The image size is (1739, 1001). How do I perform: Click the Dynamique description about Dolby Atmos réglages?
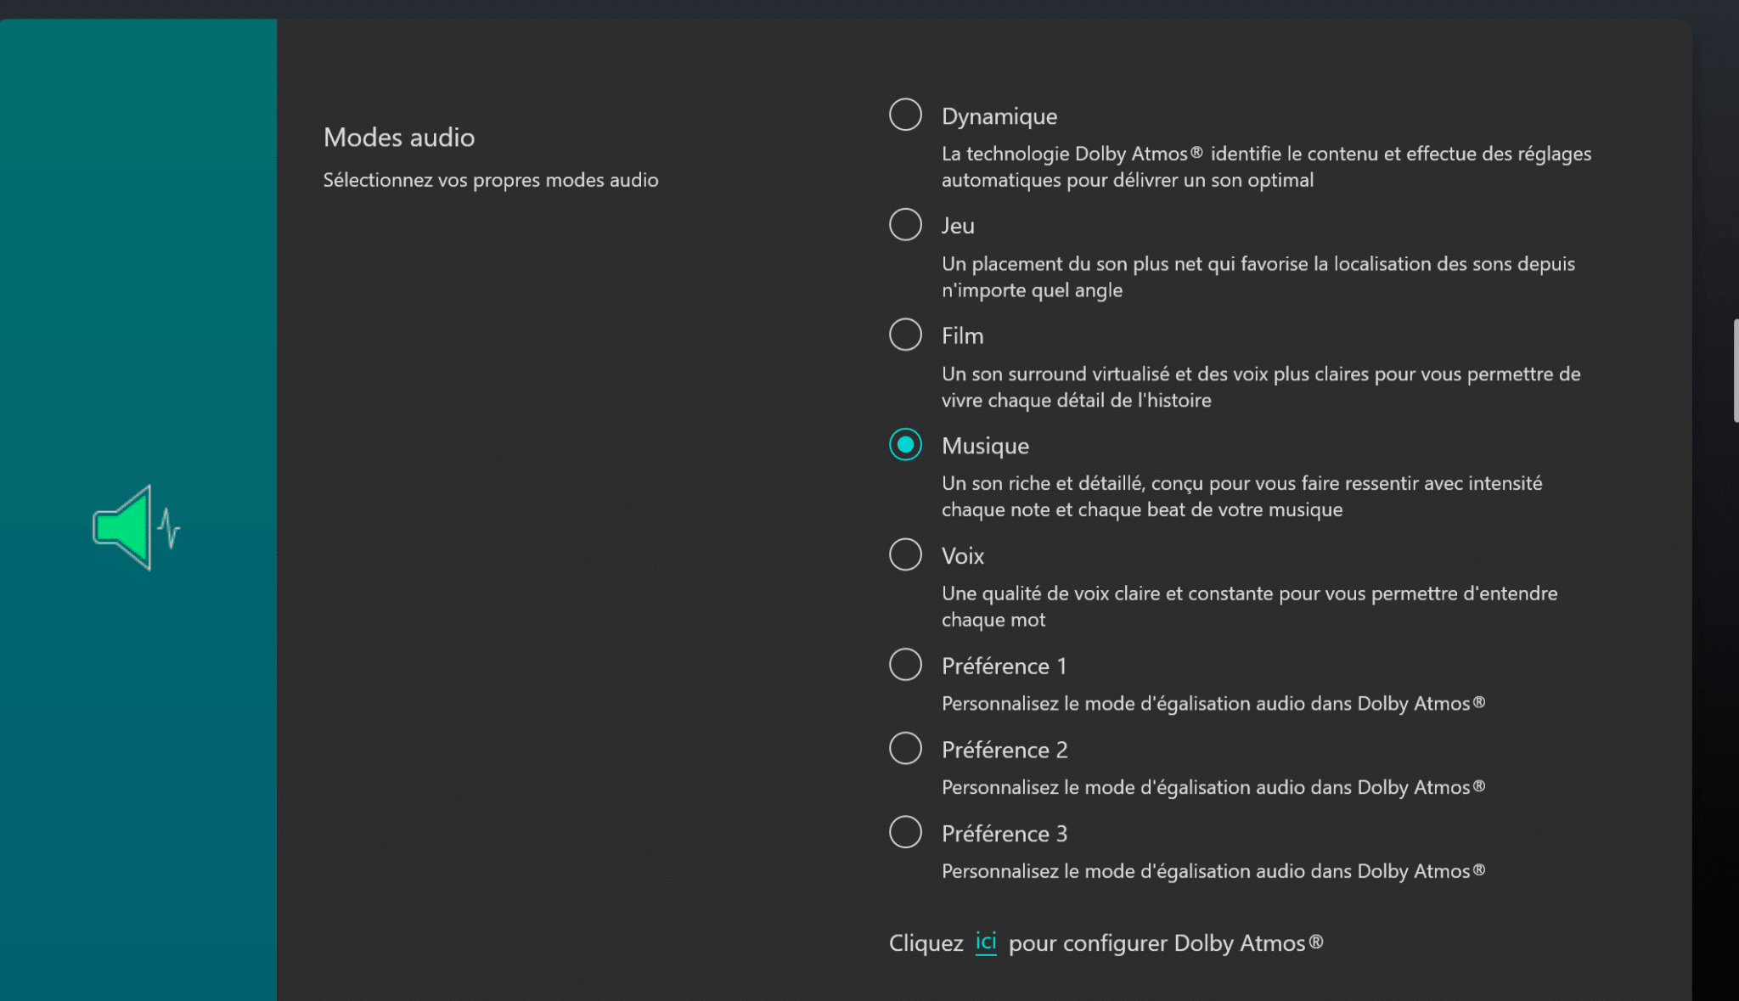1266,166
